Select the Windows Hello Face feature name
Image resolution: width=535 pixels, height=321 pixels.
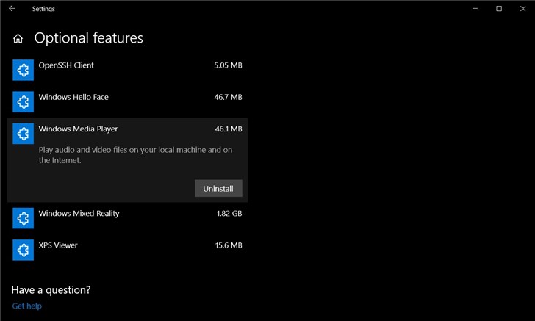[73, 97]
